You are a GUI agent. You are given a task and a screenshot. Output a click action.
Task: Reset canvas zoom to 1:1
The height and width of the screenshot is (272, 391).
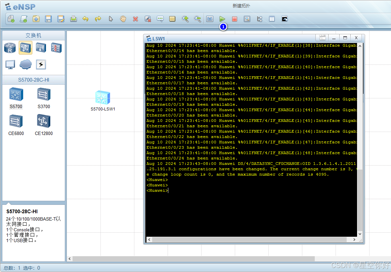tap(210, 19)
